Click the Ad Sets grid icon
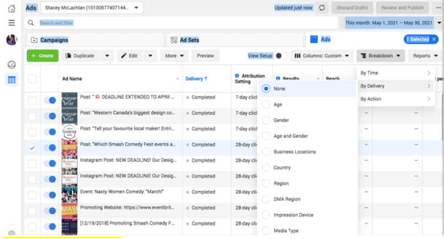Viewport: 444px width, 239px height. pos(174,40)
